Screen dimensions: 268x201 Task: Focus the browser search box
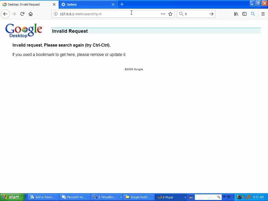click(196, 14)
